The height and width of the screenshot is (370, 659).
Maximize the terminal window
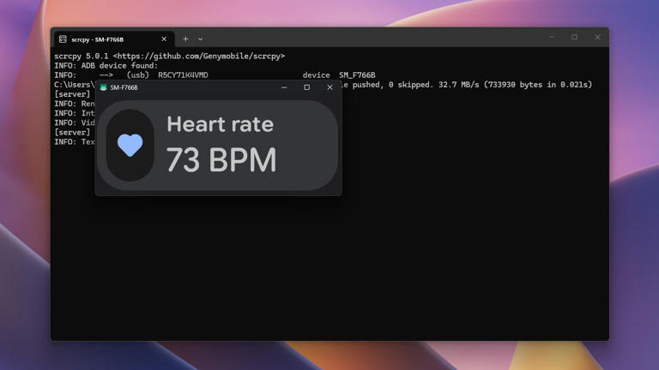point(575,38)
